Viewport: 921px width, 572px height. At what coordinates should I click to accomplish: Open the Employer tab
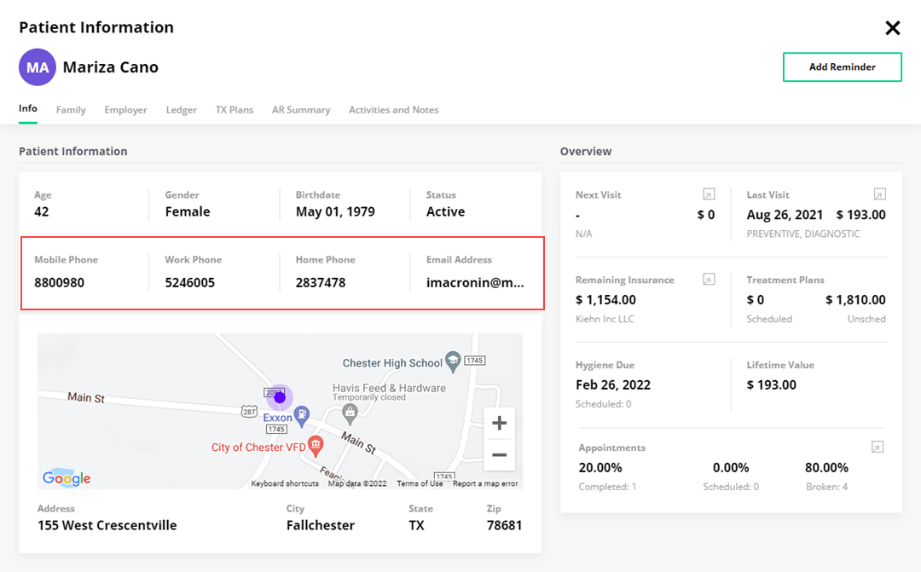click(125, 110)
